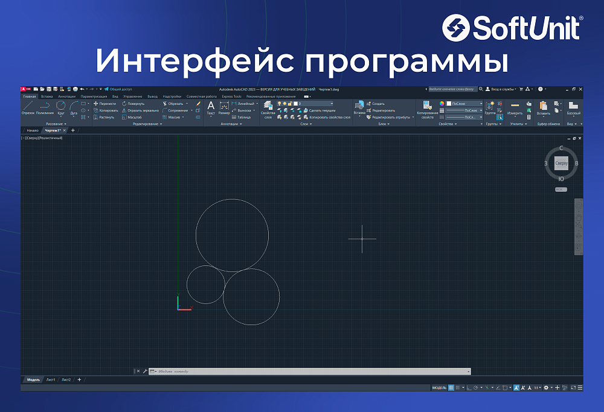Click Общий доступ share button
This screenshot has width=604, height=412.
click(x=118, y=89)
